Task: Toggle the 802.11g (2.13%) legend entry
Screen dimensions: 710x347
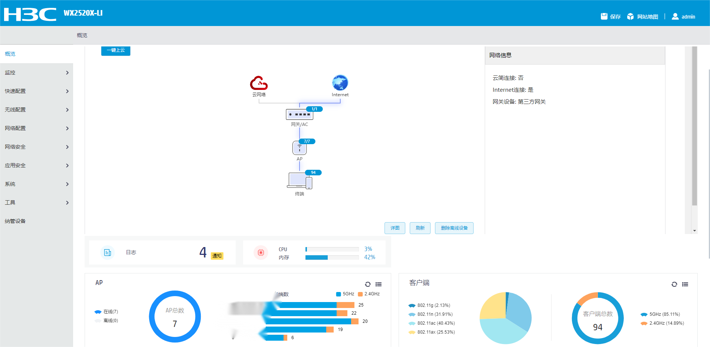Action: tap(429, 305)
